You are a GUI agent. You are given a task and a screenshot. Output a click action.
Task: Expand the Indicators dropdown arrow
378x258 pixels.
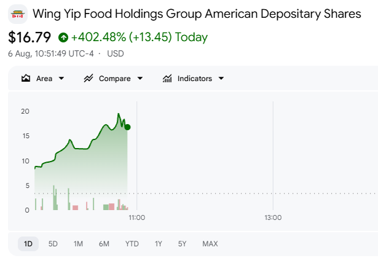click(221, 78)
